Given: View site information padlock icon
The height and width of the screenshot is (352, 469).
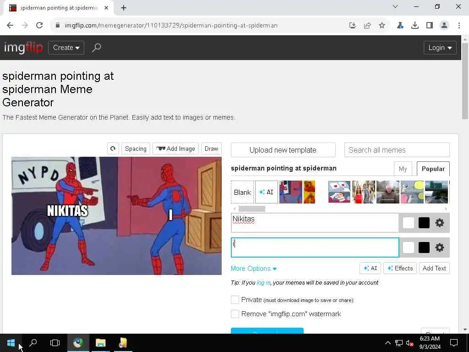Looking at the screenshot, I should pos(58,26).
